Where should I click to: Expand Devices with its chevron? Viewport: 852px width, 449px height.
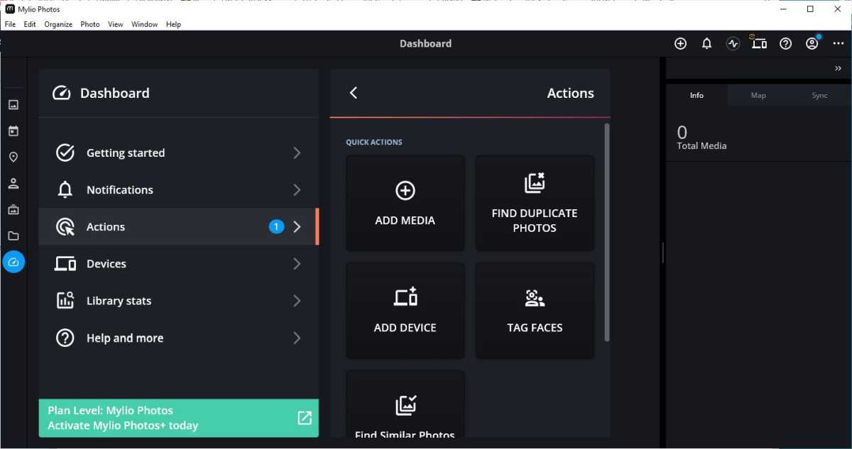pyautogui.click(x=297, y=264)
